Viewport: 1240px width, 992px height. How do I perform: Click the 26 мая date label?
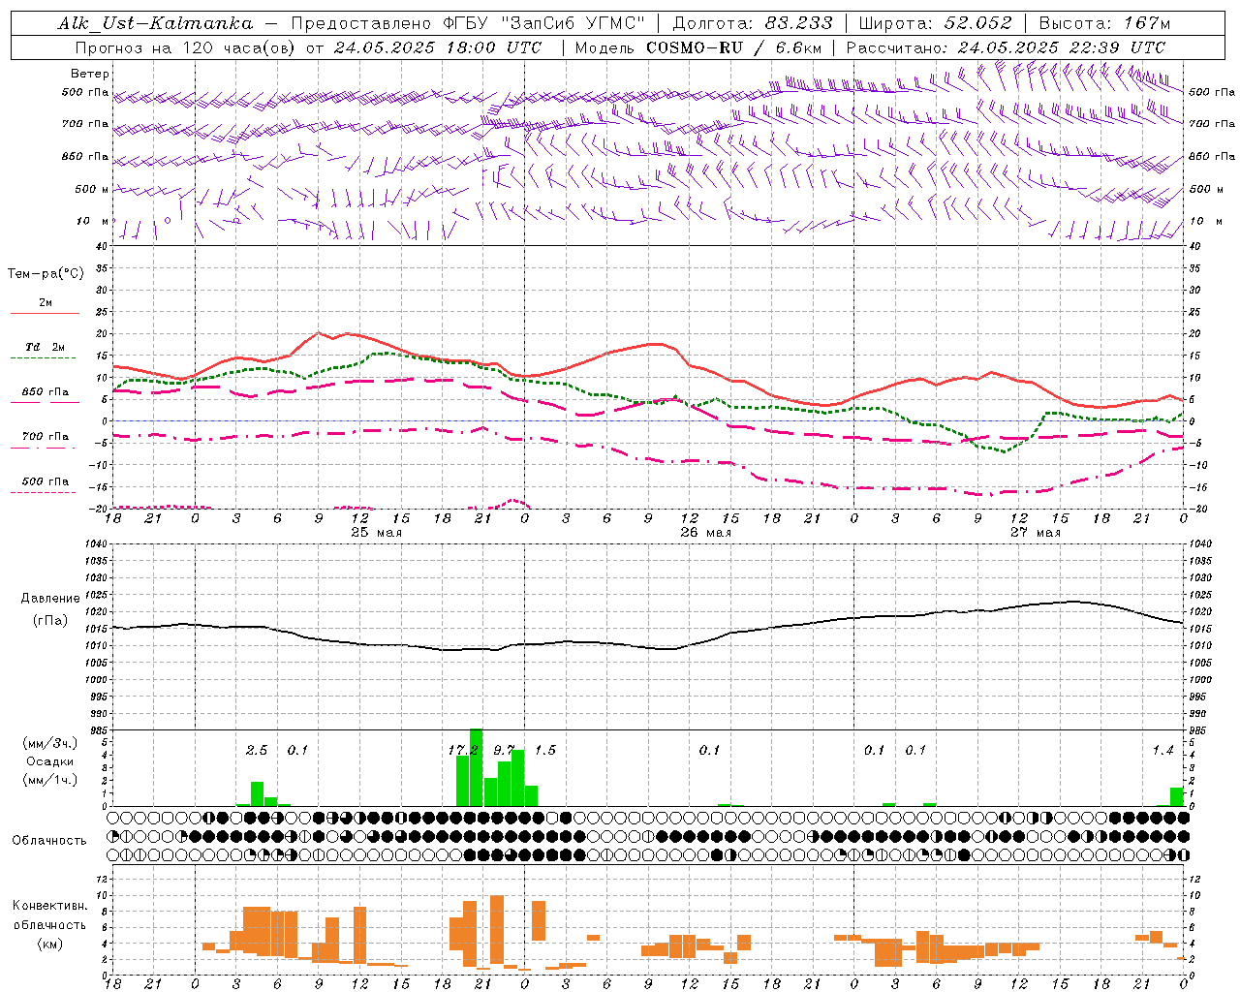coord(705,532)
